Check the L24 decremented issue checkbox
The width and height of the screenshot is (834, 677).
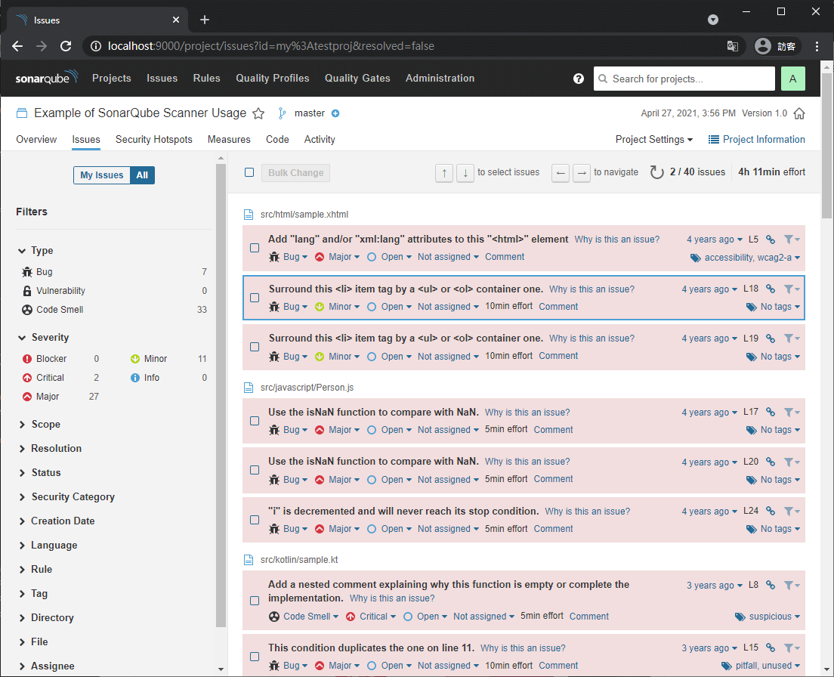(255, 520)
